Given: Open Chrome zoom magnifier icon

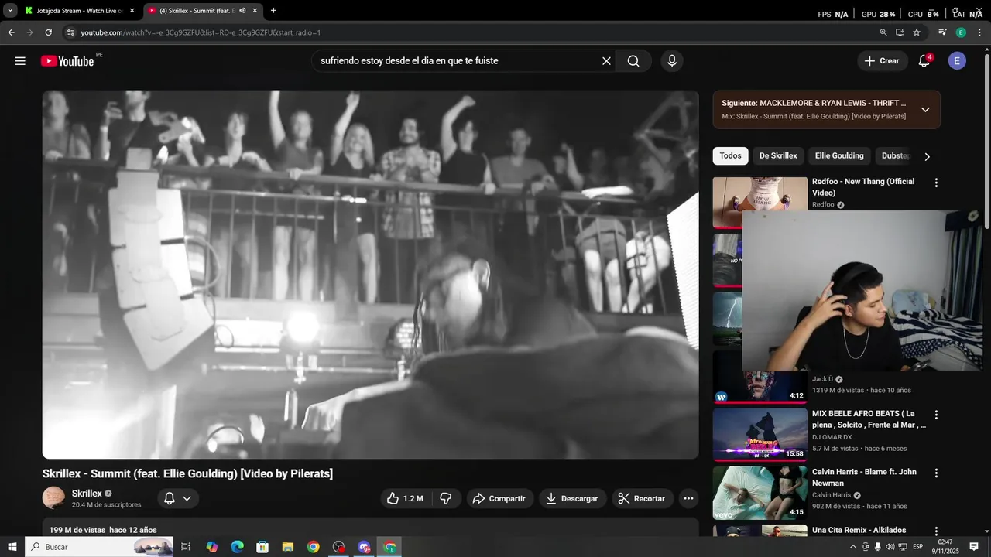Looking at the screenshot, I should 883,32.
